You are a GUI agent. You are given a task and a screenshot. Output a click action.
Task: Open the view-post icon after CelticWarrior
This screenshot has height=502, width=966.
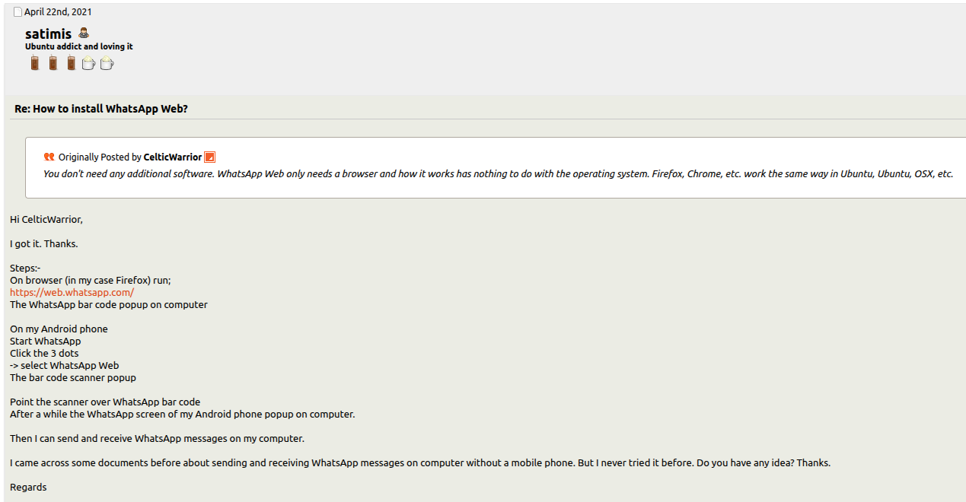[x=210, y=157]
